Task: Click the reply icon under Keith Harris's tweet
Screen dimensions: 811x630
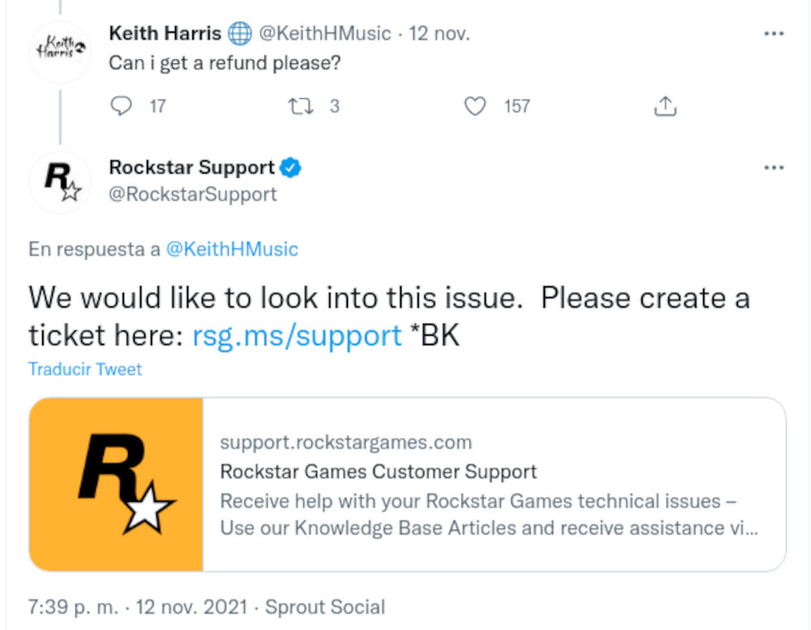Action: pyautogui.click(x=120, y=106)
